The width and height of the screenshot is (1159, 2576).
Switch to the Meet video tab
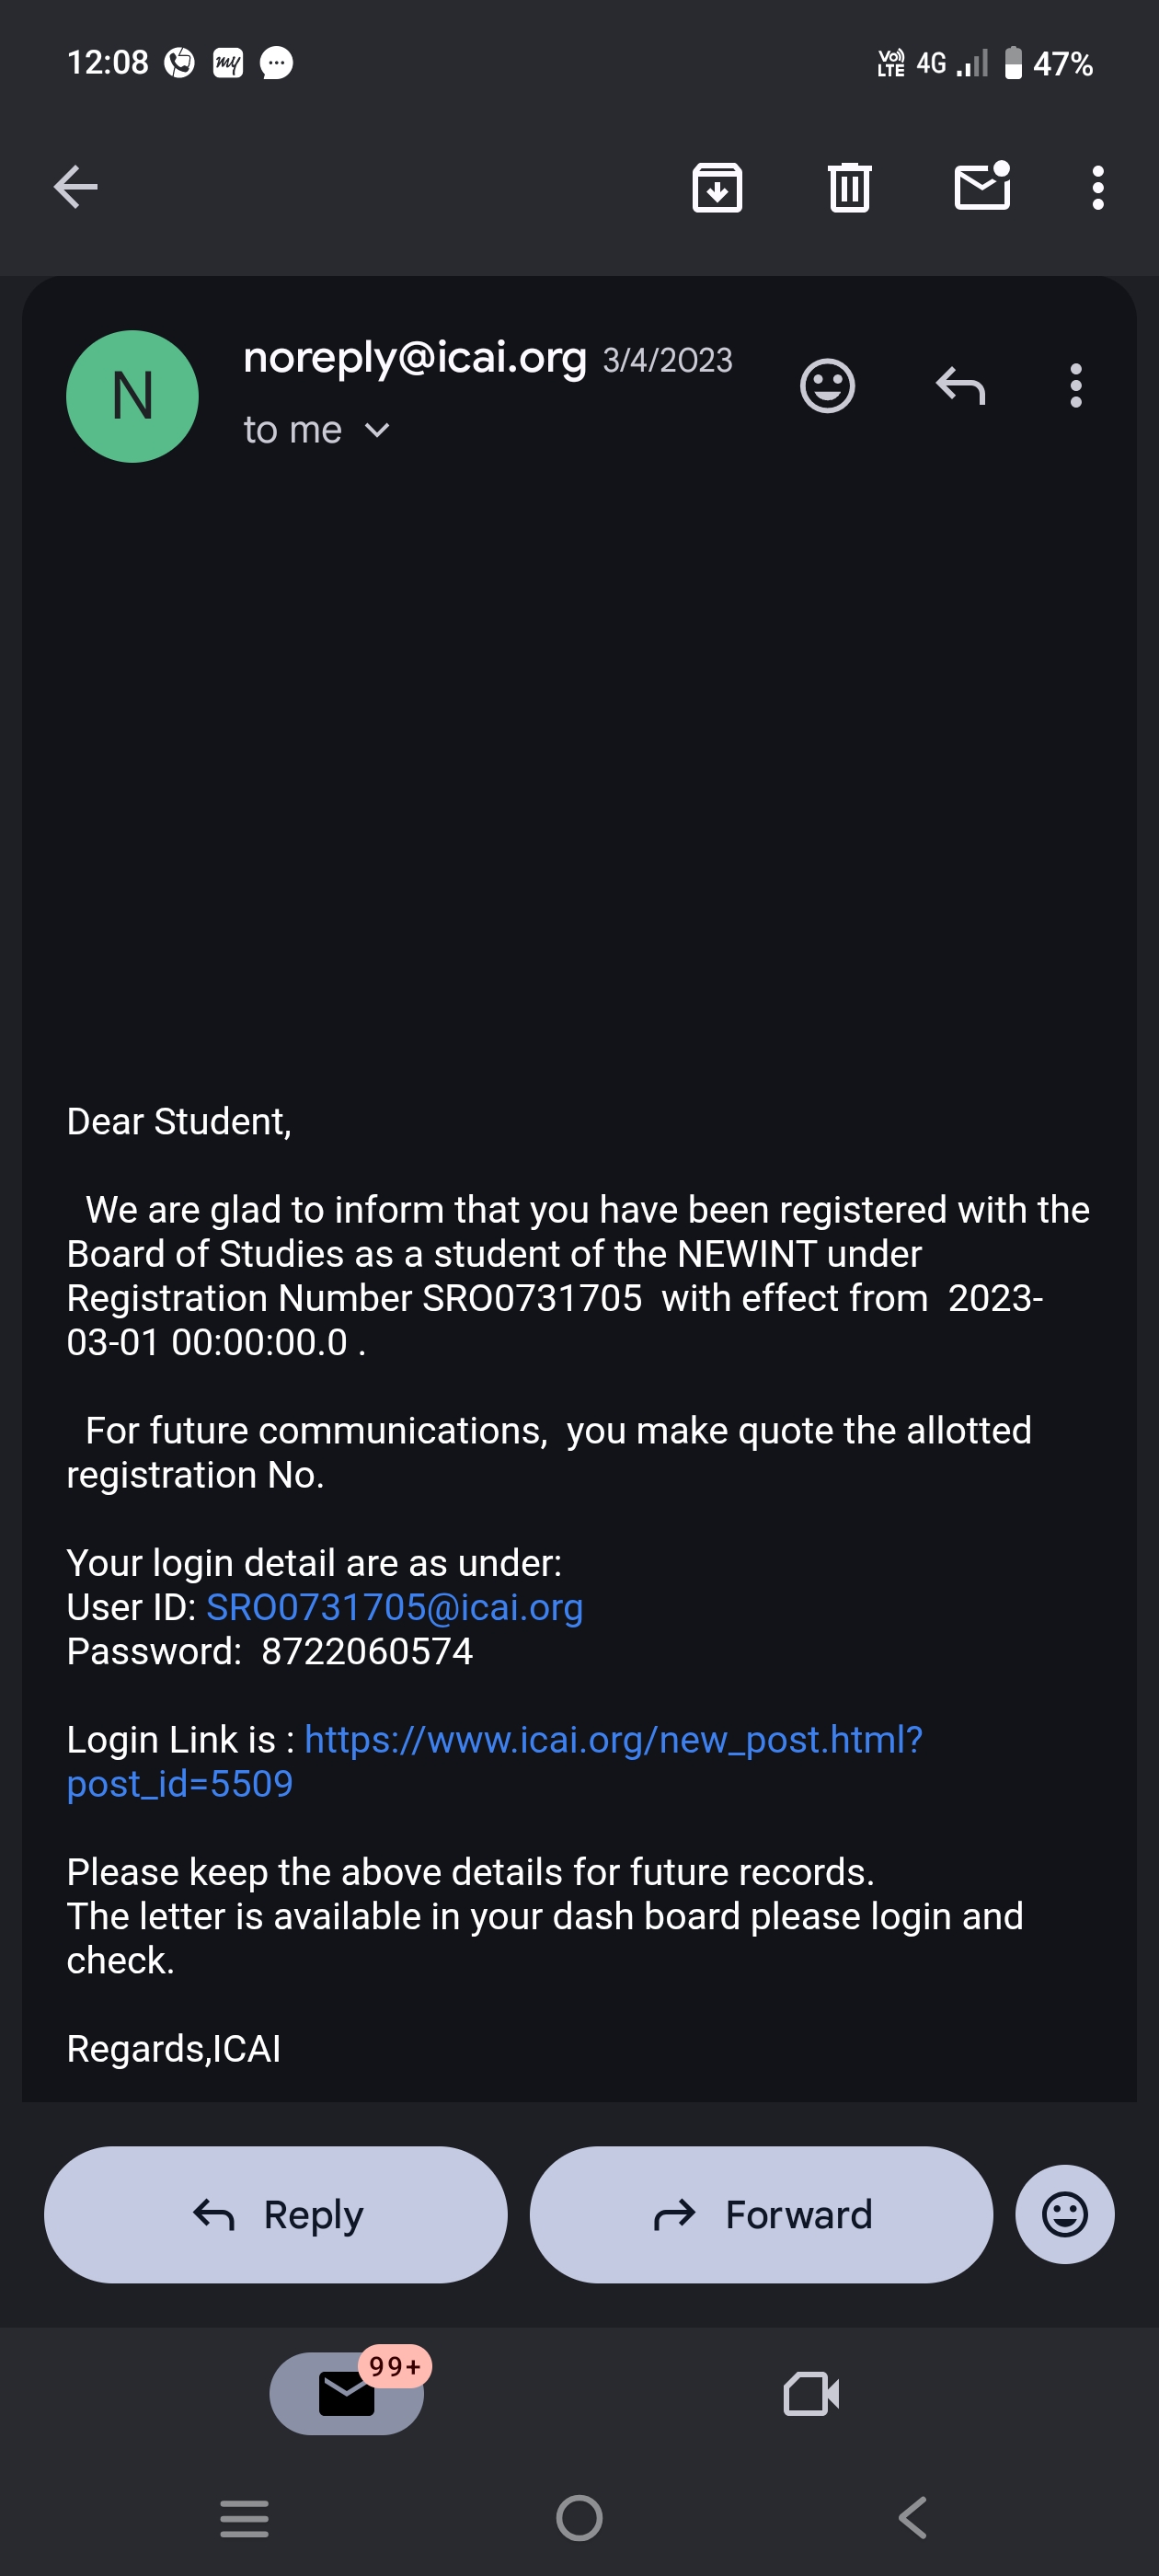pyautogui.click(x=811, y=2393)
